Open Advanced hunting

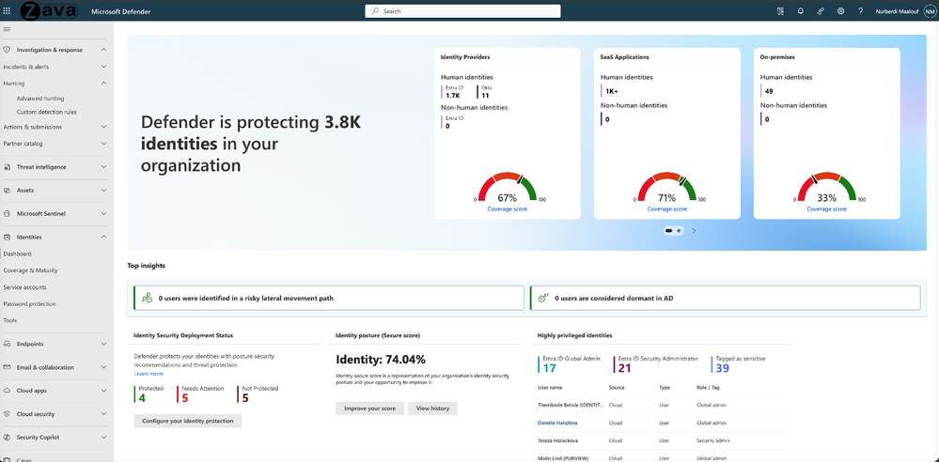[x=40, y=99]
